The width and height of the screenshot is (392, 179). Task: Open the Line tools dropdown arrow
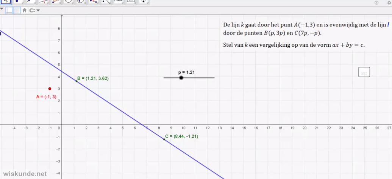click(35, 3)
